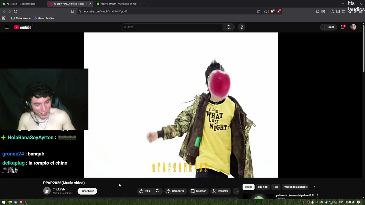The width and height of the screenshot is (365, 205).
Task: Open 0Laco - Kick Stats bookmark
Action: pyautogui.click(x=44, y=18)
